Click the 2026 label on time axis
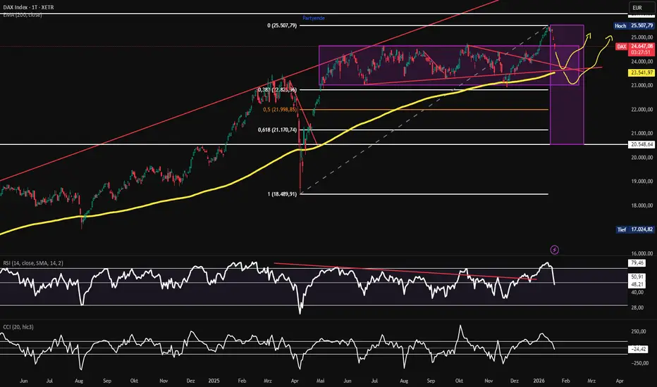This screenshot has width=657, height=387. (x=539, y=381)
